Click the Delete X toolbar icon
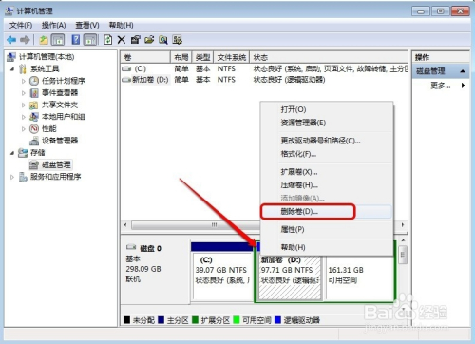The height and width of the screenshot is (344, 475). tap(122, 40)
